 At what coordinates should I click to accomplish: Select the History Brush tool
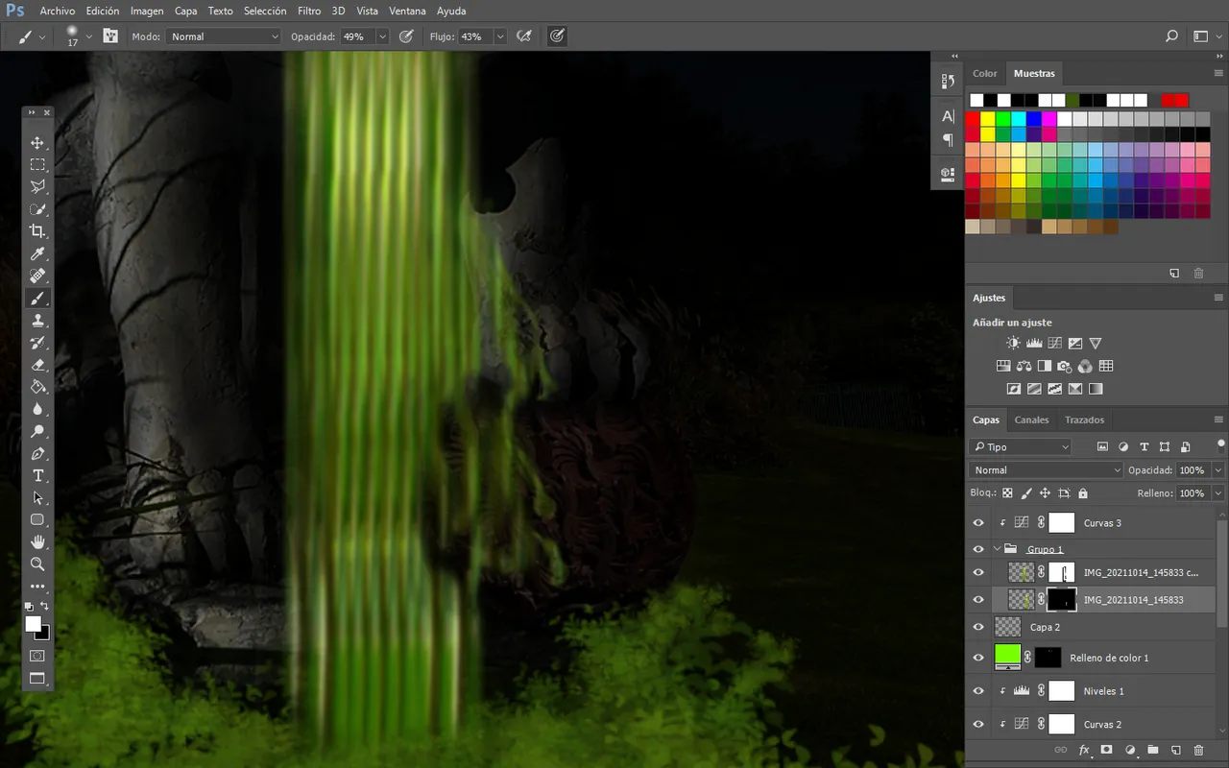coord(37,343)
